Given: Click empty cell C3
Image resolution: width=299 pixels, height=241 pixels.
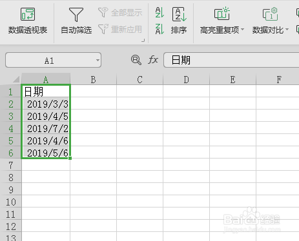Looking at the screenshot, I should [140, 116].
